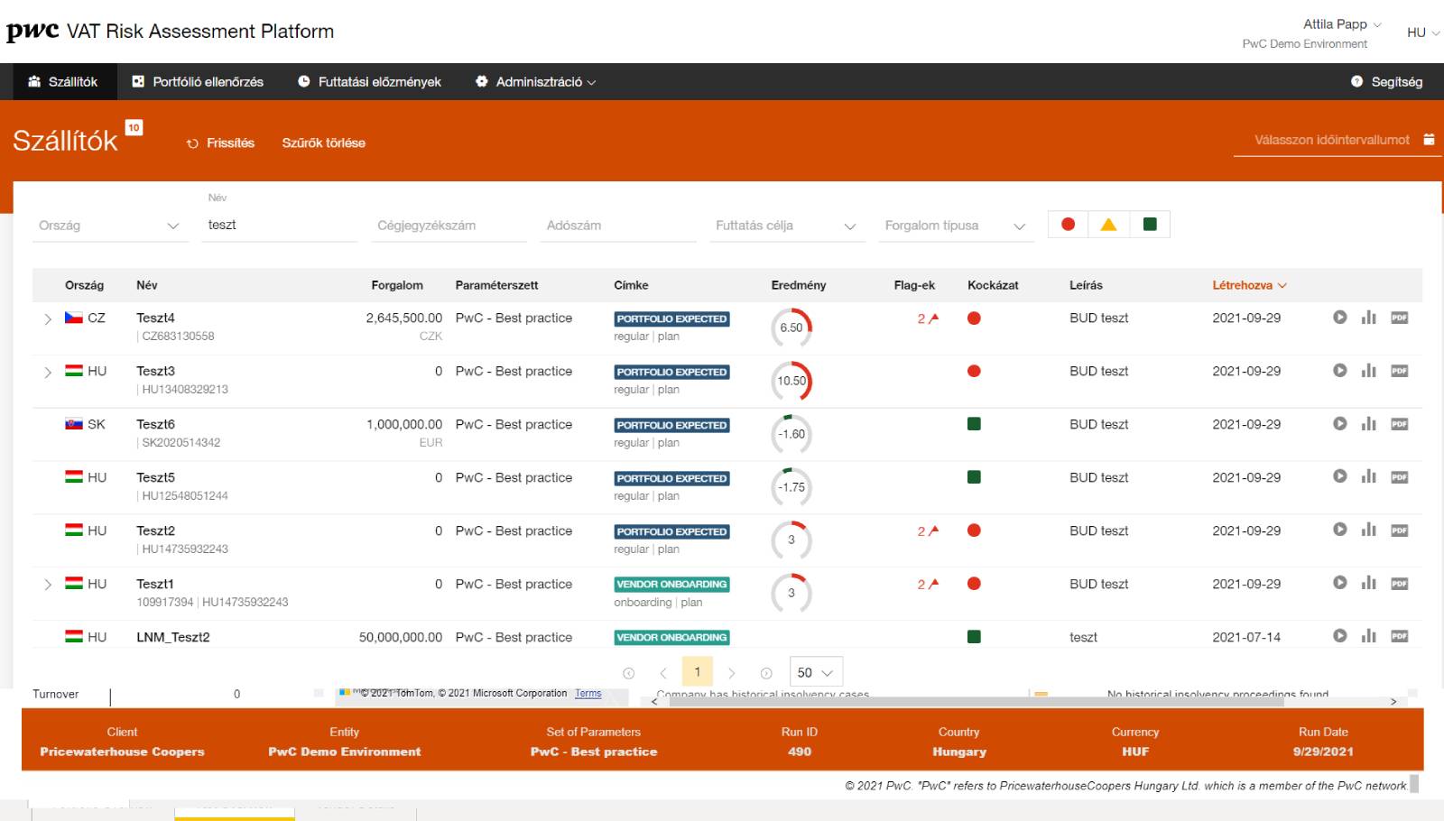
Task: Click the run icon for Teszt4 row
Action: point(1340,318)
